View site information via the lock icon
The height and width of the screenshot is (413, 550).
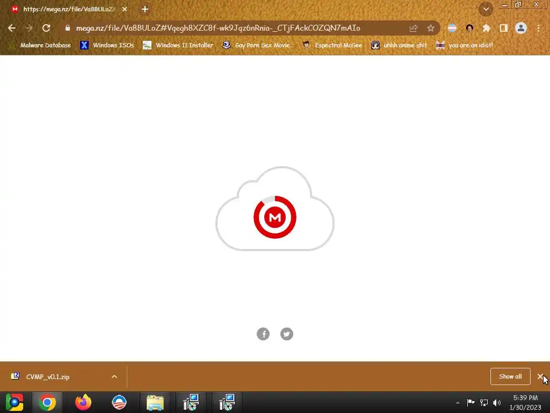68,28
